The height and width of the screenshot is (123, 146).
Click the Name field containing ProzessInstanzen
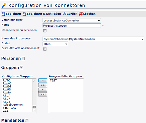click(x=71, y=26)
